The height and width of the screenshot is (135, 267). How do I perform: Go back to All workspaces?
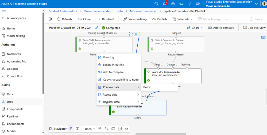tap(14, 18)
